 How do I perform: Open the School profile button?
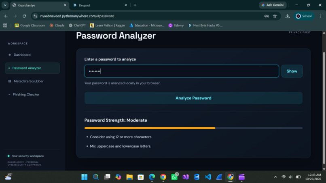304,16
